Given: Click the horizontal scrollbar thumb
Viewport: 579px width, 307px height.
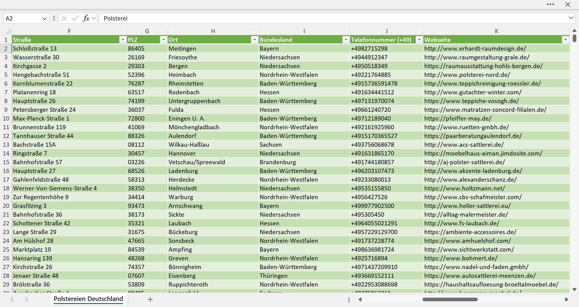Looking at the screenshot, I should 450,300.
